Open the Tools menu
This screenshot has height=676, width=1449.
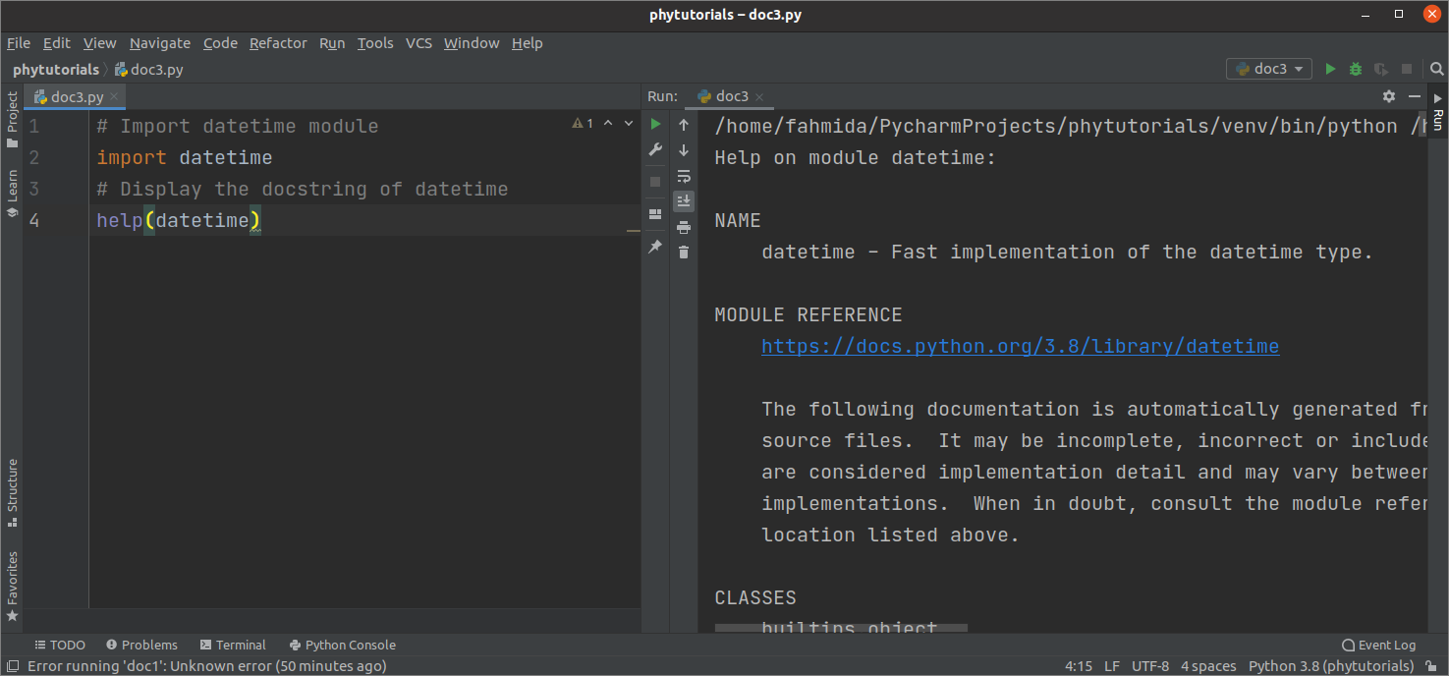[x=375, y=43]
